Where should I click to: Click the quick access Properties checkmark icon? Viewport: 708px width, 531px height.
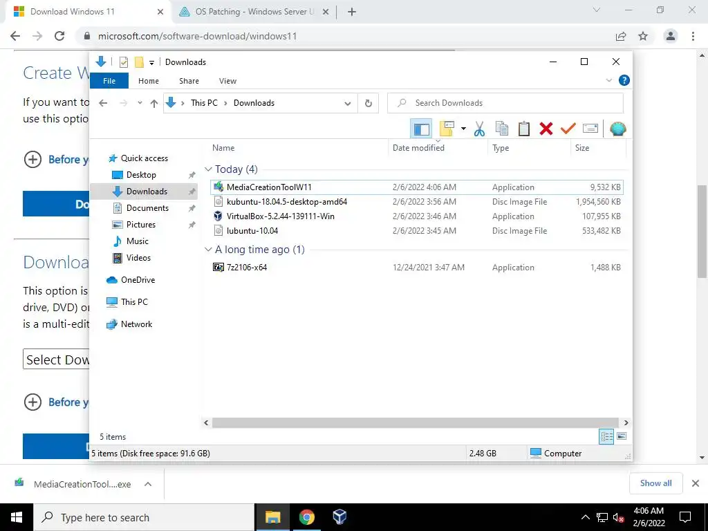[x=123, y=62]
